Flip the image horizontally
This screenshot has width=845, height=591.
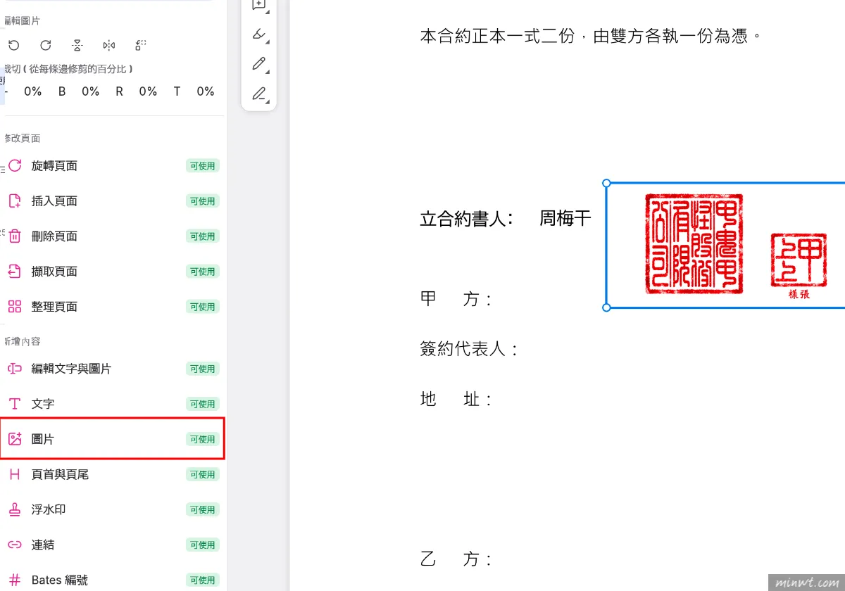pyautogui.click(x=109, y=46)
